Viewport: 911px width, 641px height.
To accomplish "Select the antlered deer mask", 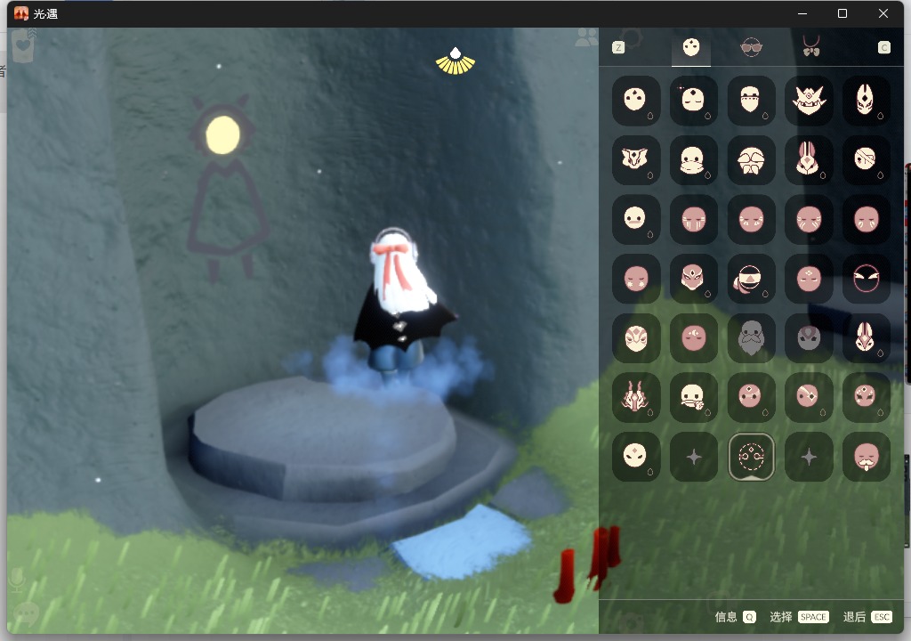I will (636, 397).
